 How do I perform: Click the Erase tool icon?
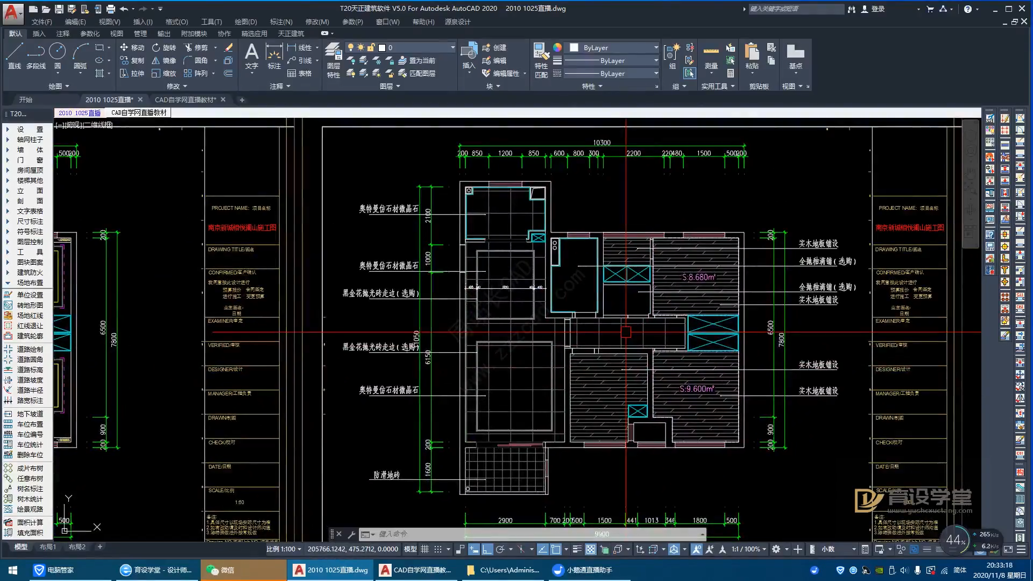[229, 47]
